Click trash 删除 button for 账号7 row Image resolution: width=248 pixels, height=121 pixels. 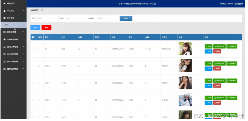coord(217,86)
